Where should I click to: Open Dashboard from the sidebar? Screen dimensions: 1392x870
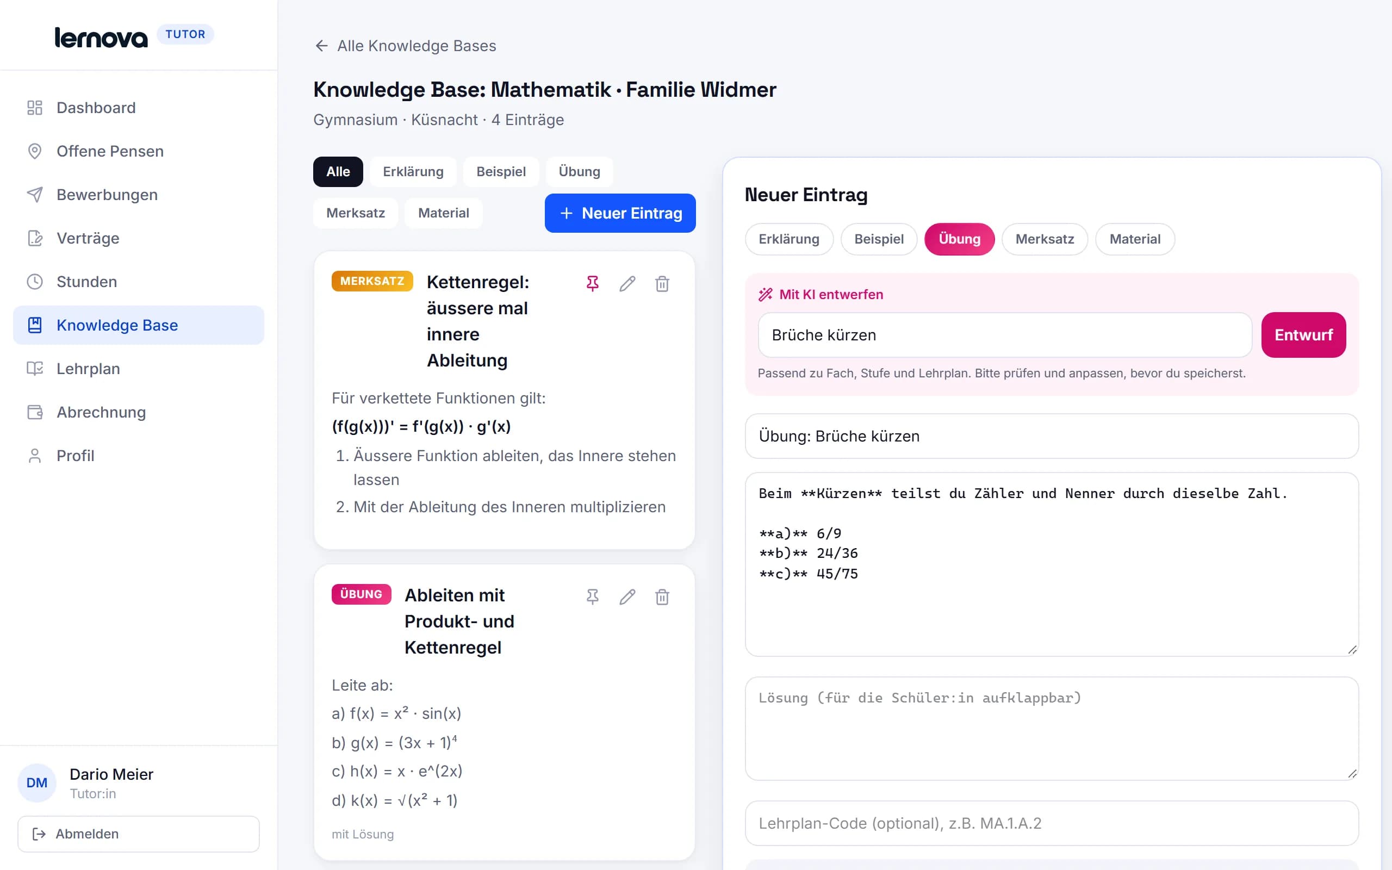138,108
